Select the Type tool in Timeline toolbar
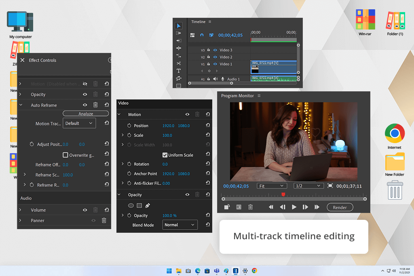 coord(179,71)
